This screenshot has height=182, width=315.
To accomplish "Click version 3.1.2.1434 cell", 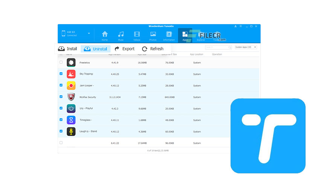I will coord(115,97).
